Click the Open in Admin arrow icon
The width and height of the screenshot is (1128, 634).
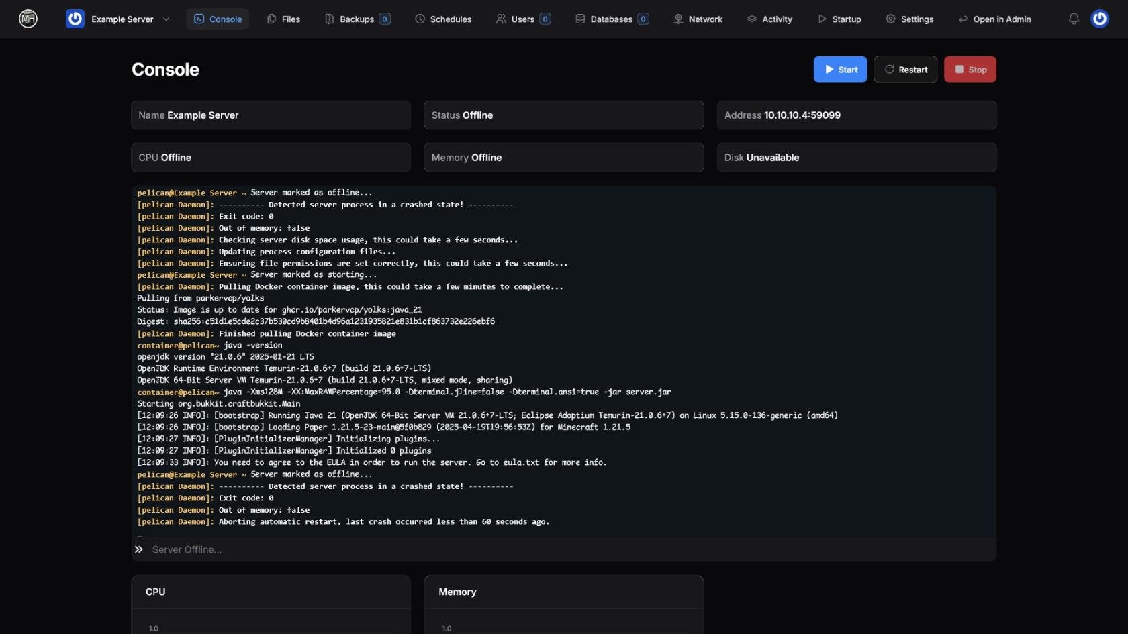[963, 19]
